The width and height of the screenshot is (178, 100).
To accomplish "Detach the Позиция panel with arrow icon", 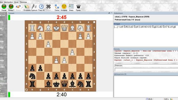I will point(109,13).
